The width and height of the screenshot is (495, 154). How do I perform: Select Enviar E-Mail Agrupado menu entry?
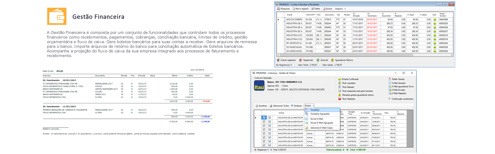coord(322,123)
